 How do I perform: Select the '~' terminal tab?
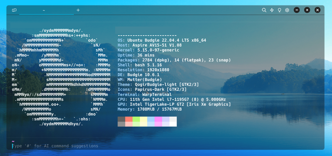pos(44,10)
